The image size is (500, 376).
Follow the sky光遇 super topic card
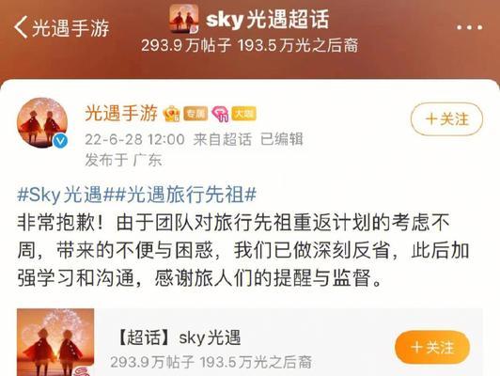pos(432,347)
